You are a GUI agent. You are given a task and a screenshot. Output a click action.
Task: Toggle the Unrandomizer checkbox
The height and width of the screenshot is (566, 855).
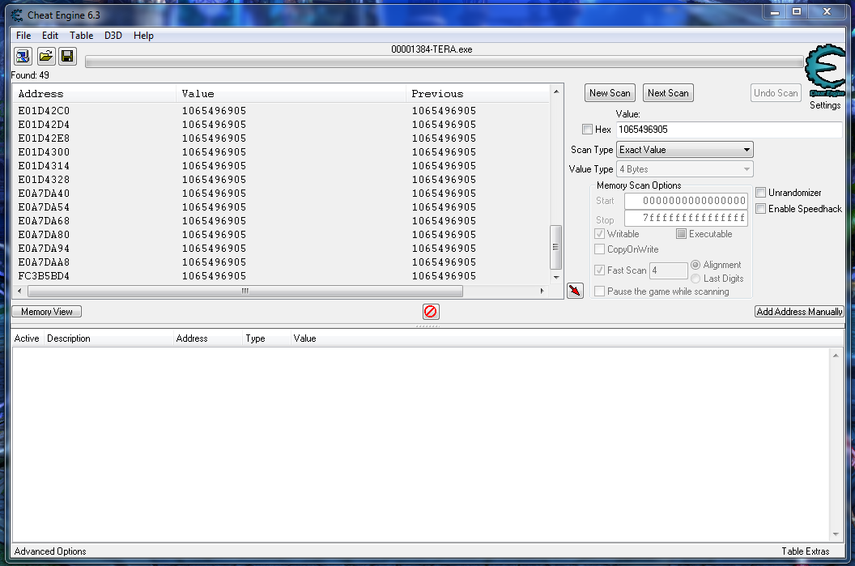tap(760, 193)
